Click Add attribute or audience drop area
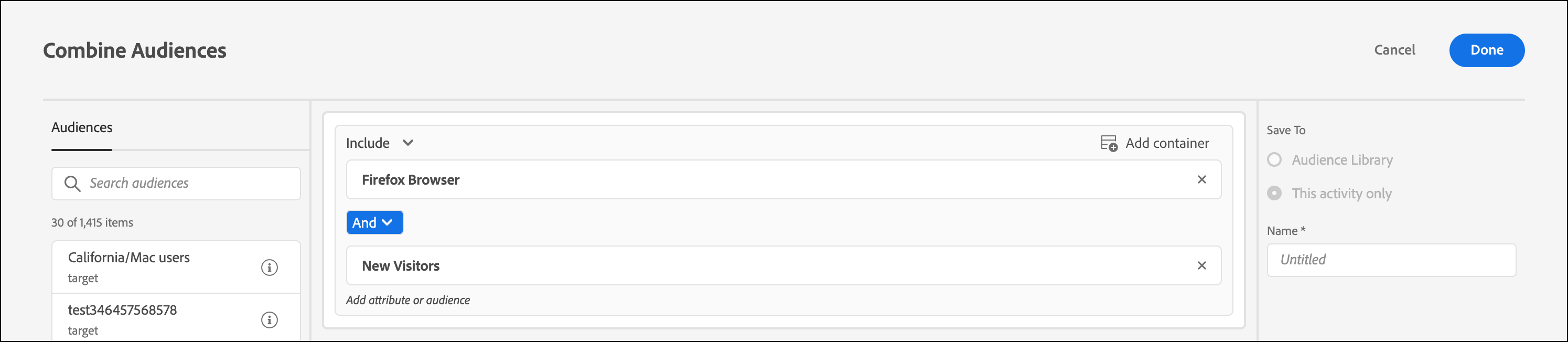This screenshot has height=342, width=1568. 408,300
